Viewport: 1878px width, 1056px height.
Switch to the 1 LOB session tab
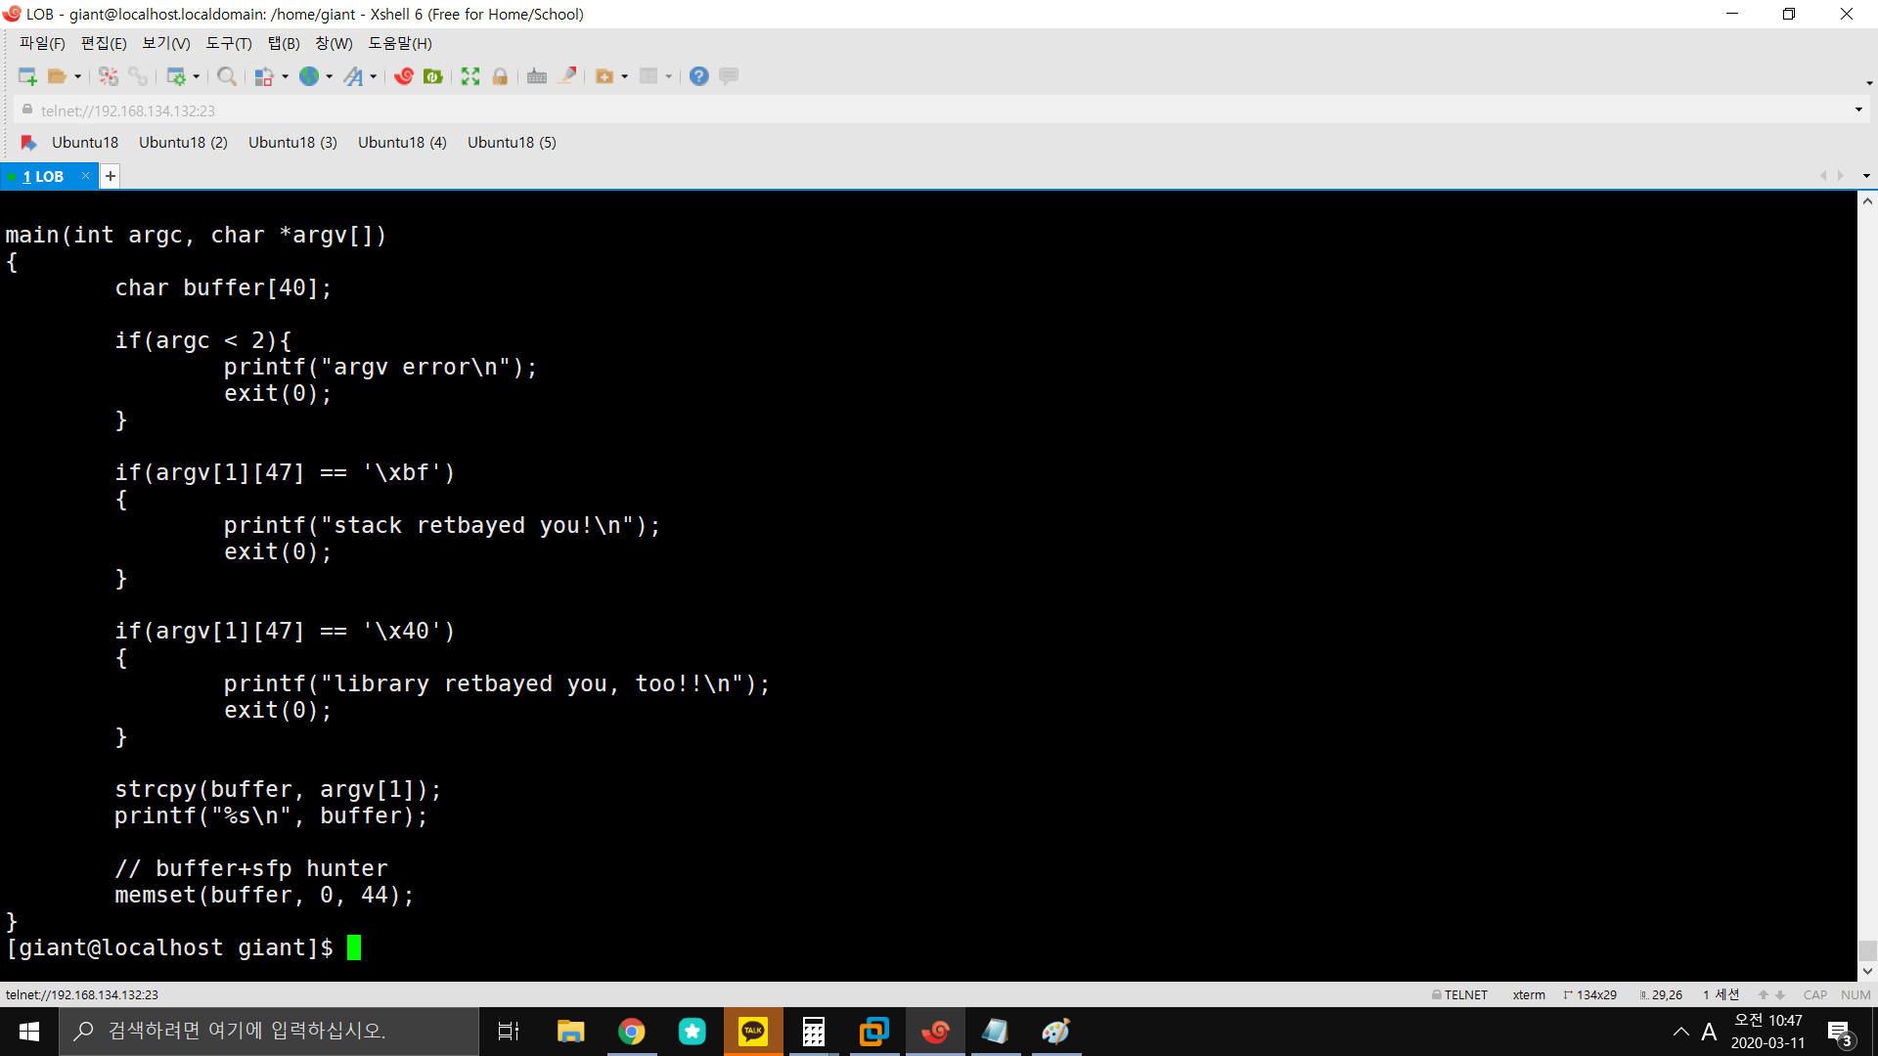(x=43, y=176)
